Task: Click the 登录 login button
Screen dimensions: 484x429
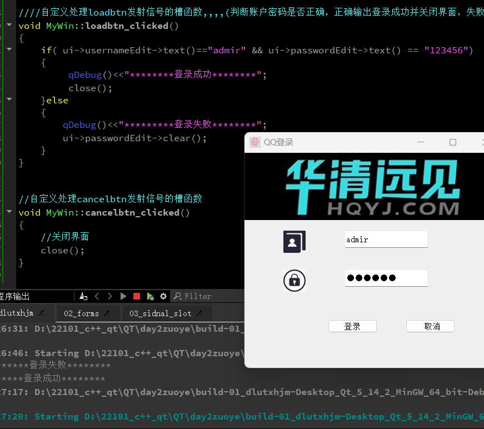Action: (352, 326)
